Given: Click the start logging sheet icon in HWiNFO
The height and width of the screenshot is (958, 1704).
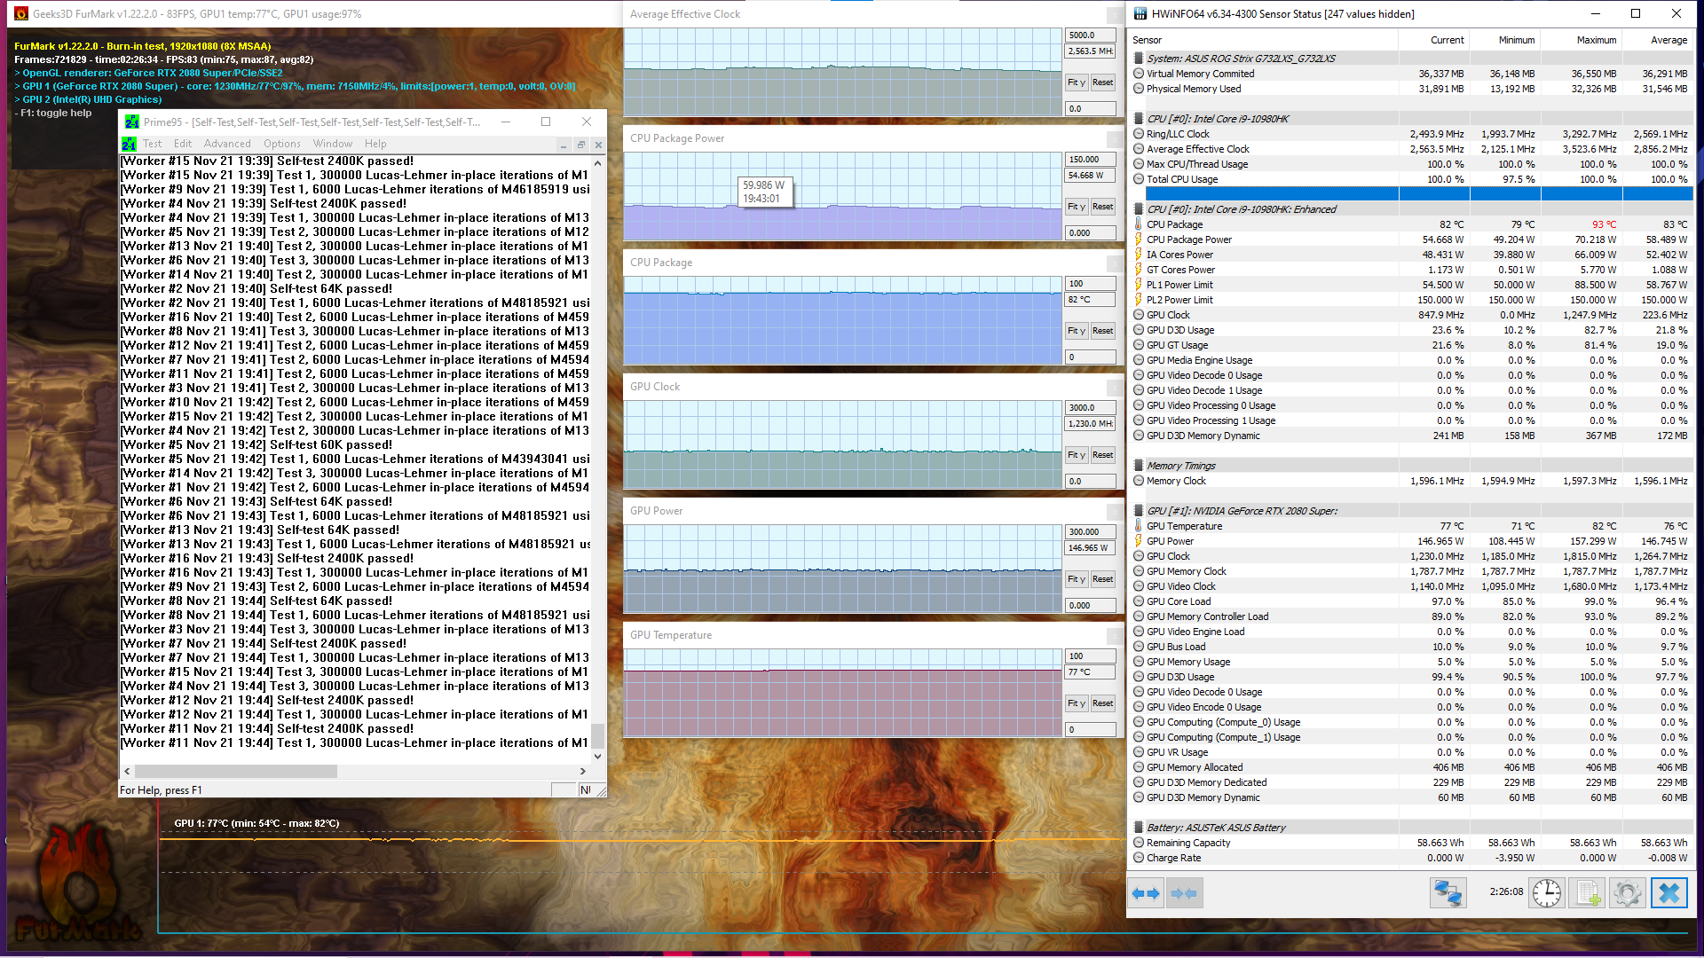Looking at the screenshot, I should (x=1587, y=893).
